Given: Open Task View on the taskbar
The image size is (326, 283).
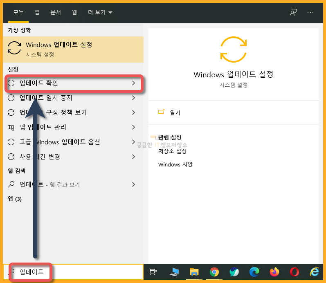Looking at the screenshot, I should [153, 272].
